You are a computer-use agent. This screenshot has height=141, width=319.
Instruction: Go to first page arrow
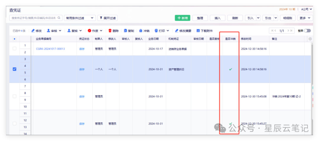[272, 31]
